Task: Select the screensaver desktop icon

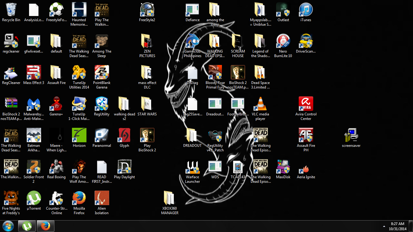Action: pos(351,135)
